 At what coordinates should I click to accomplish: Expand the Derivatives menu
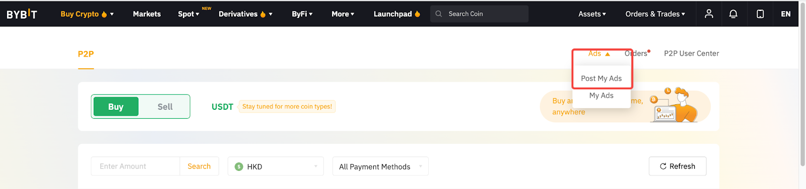(245, 14)
